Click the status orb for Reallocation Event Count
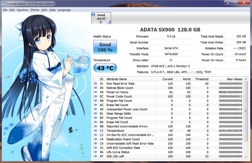 point(96,139)
